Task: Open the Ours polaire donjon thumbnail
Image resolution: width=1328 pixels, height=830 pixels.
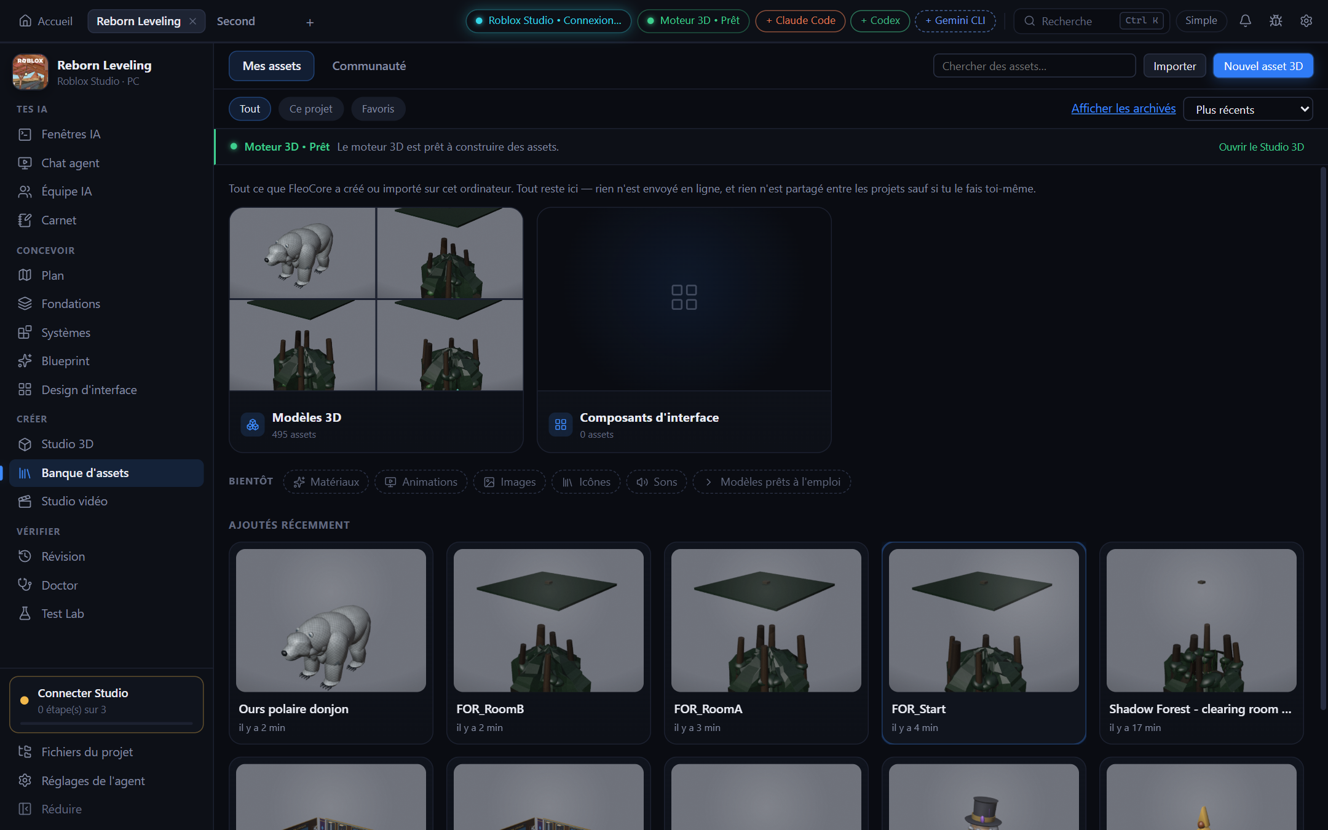Action: pos(331,620)
